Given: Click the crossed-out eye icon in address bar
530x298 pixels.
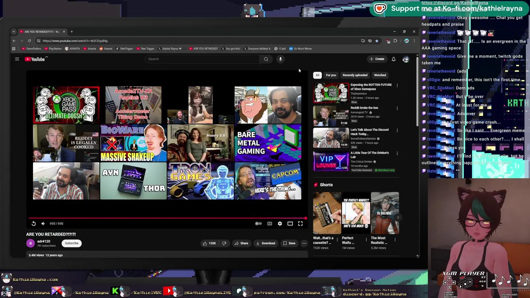Looking at the screenshot, I should [370, 41].
